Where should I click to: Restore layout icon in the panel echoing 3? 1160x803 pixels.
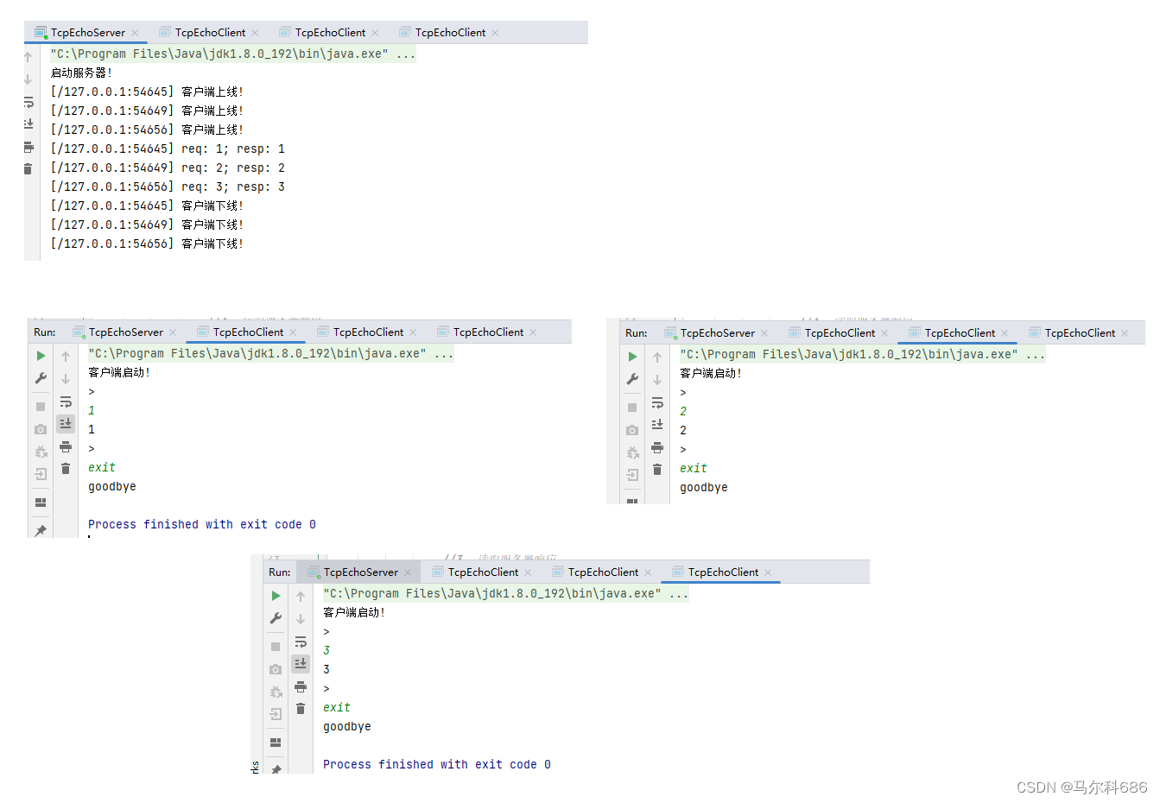coord(276,743)
